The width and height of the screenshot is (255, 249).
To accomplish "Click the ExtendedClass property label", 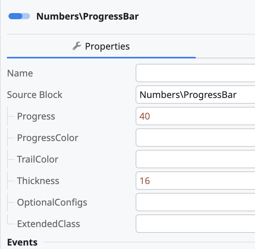I will point(49,224).
